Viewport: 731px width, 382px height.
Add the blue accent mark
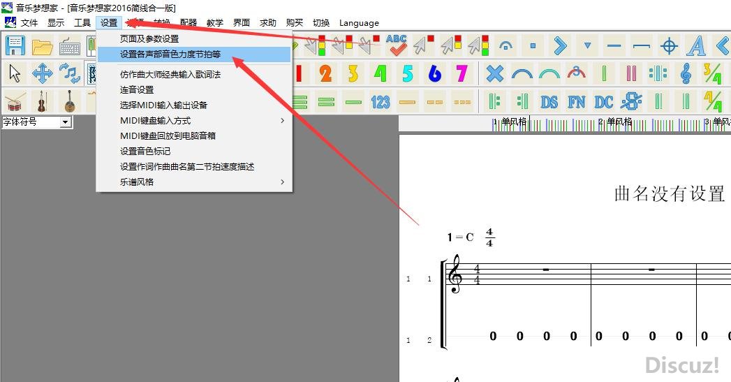(x=561, y=45)
